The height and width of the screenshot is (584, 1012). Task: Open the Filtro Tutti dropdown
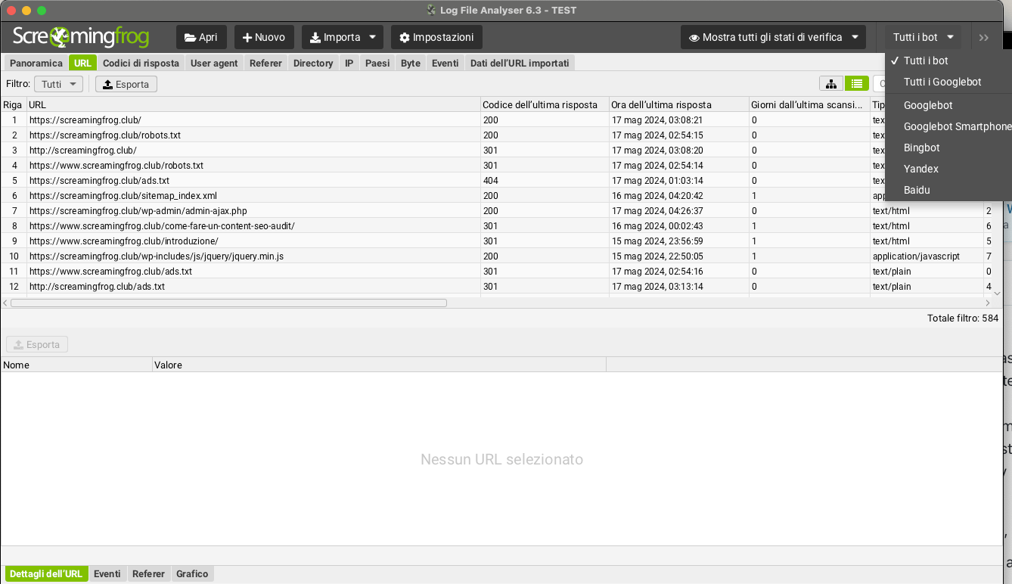pos(58,84)
